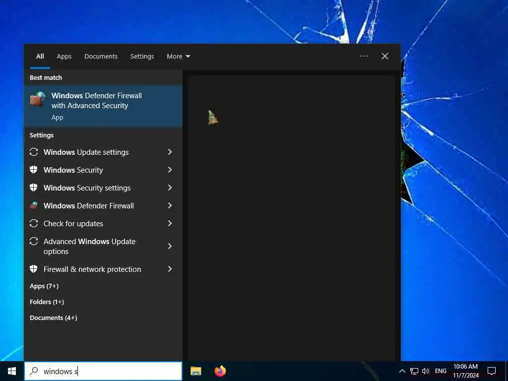508x381 pixels.
Task: Click the Check for updates refresh icon
Action: (34, 223)
